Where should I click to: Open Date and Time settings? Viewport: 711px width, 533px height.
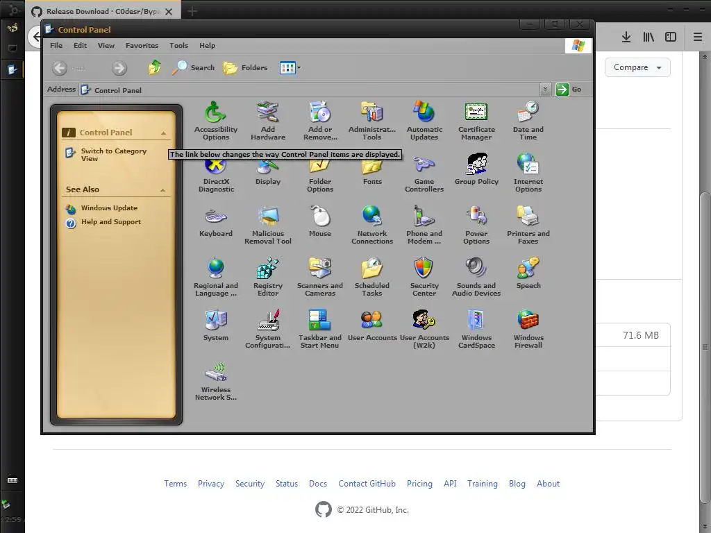tap(528, 121)
